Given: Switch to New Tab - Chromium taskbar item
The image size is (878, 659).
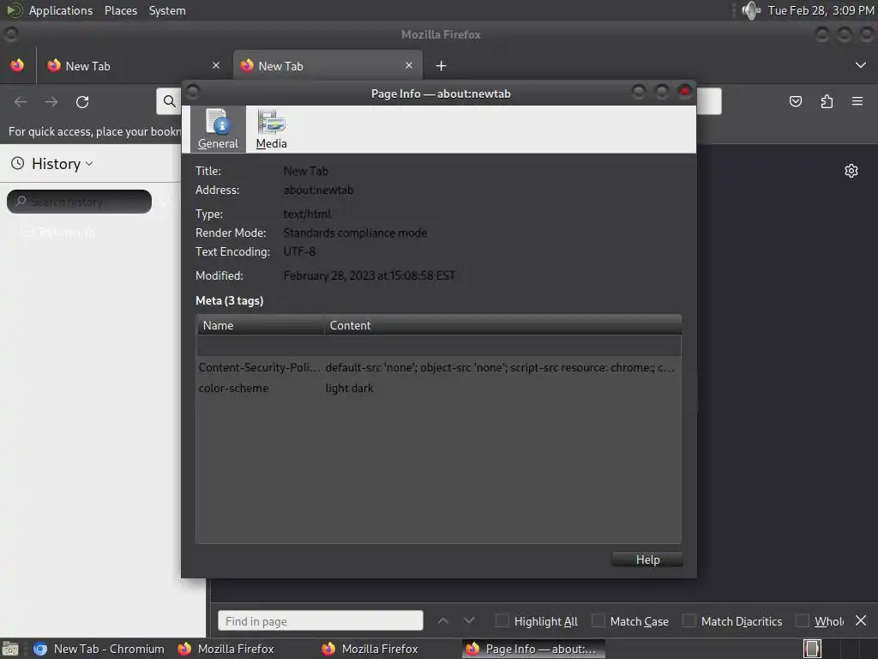Looking at the screenshot, I should [x=99, y=649].
